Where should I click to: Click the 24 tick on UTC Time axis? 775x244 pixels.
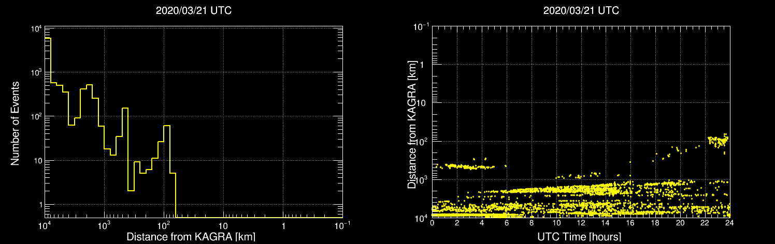tap(729, 223)
